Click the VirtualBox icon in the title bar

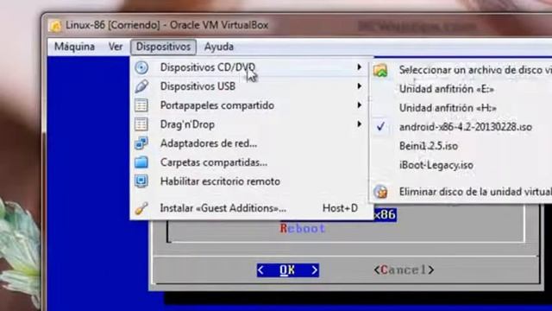(x=55, y=26)
